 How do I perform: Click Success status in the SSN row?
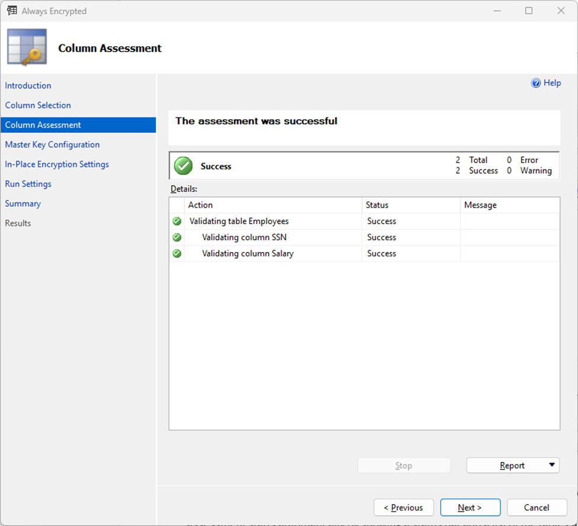click(382, 237)
